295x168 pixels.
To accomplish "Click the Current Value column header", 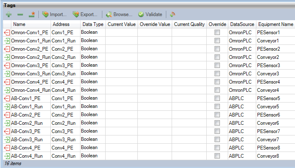I will click(122, 24).
